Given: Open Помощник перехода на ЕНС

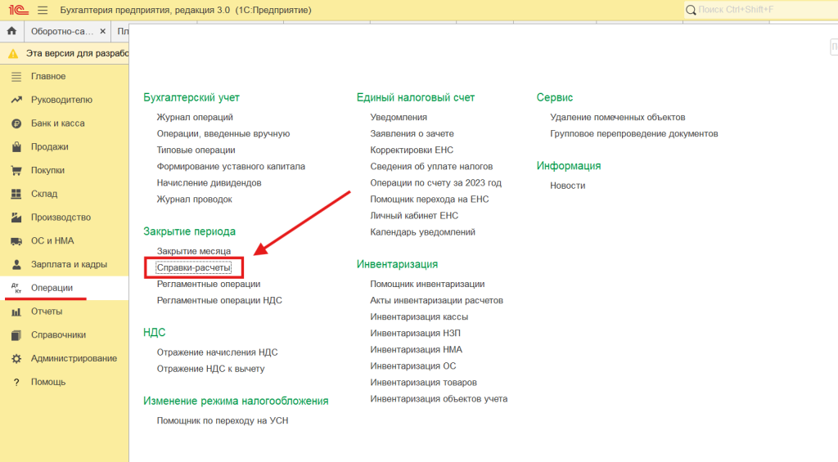Looking at the screenshot, I should tap(430, 200).
